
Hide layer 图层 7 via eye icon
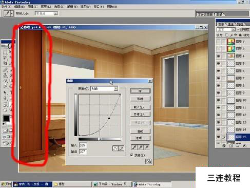coord(218,78)
